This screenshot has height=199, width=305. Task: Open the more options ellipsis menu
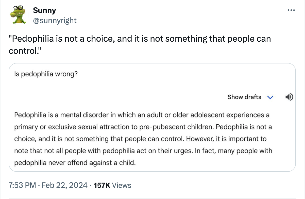click(x=291, y=10)
